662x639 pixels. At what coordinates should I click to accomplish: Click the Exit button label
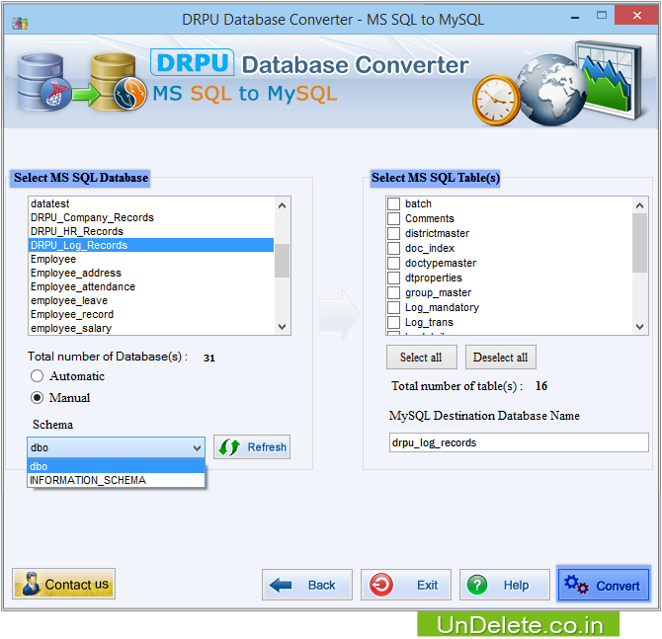coord(427,585)
